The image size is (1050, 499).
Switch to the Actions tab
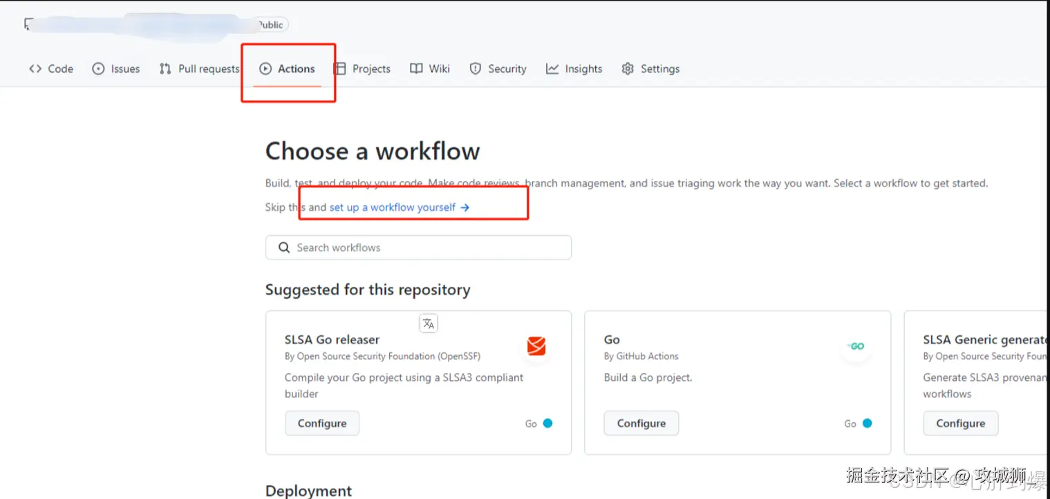(x=287, y=68)
